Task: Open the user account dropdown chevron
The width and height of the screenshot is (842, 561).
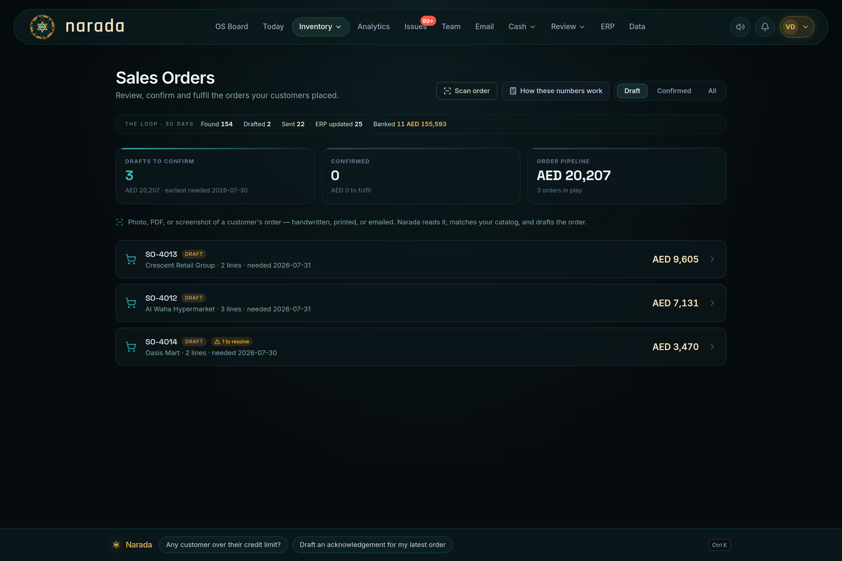Action: tap(805, 27)
